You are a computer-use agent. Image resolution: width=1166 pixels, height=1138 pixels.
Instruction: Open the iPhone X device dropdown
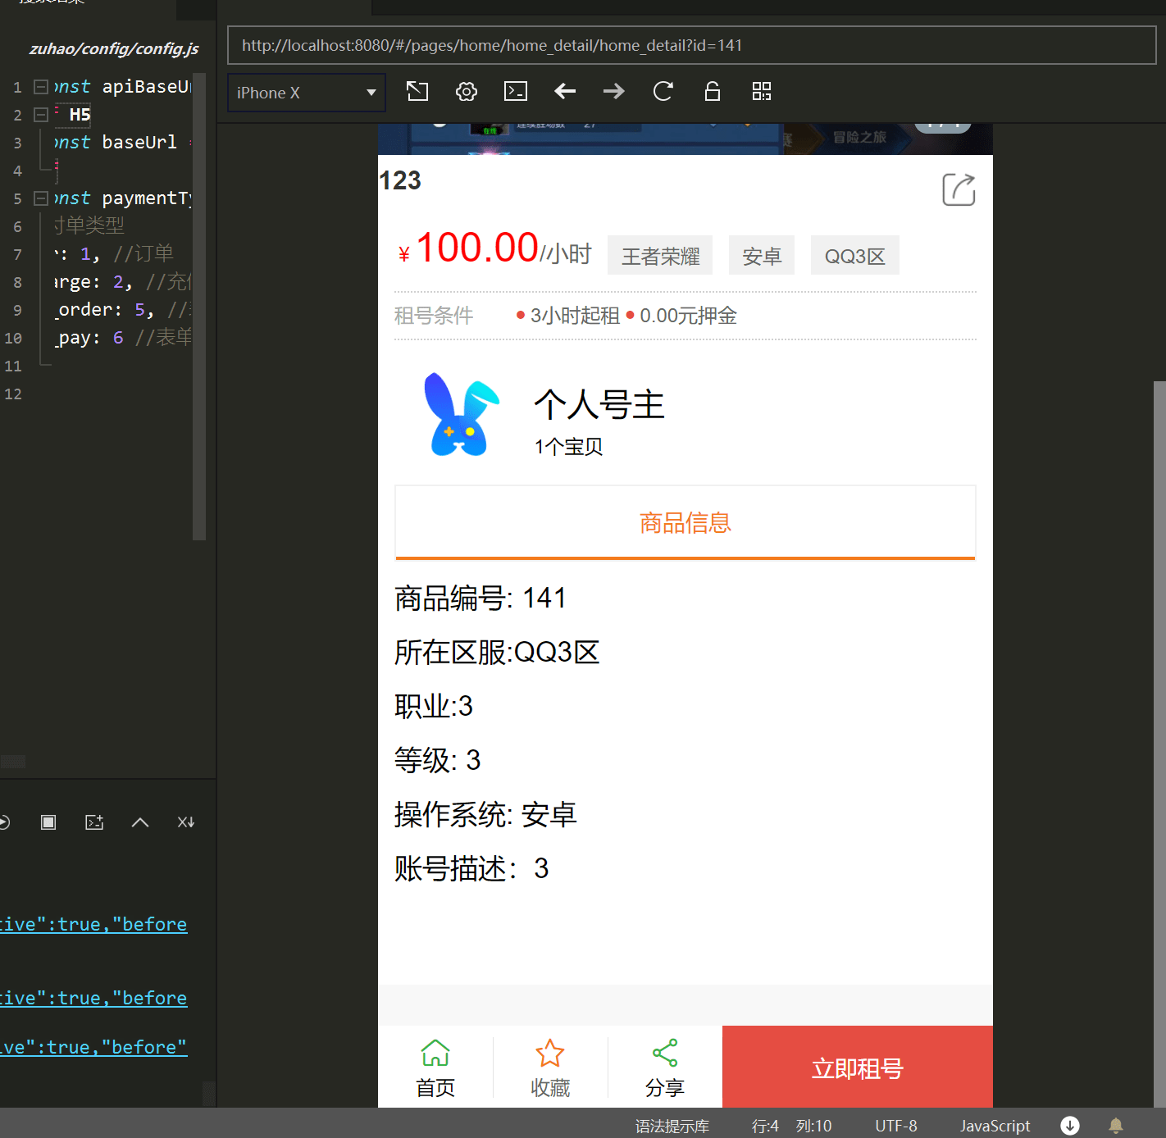pos(306,93)
